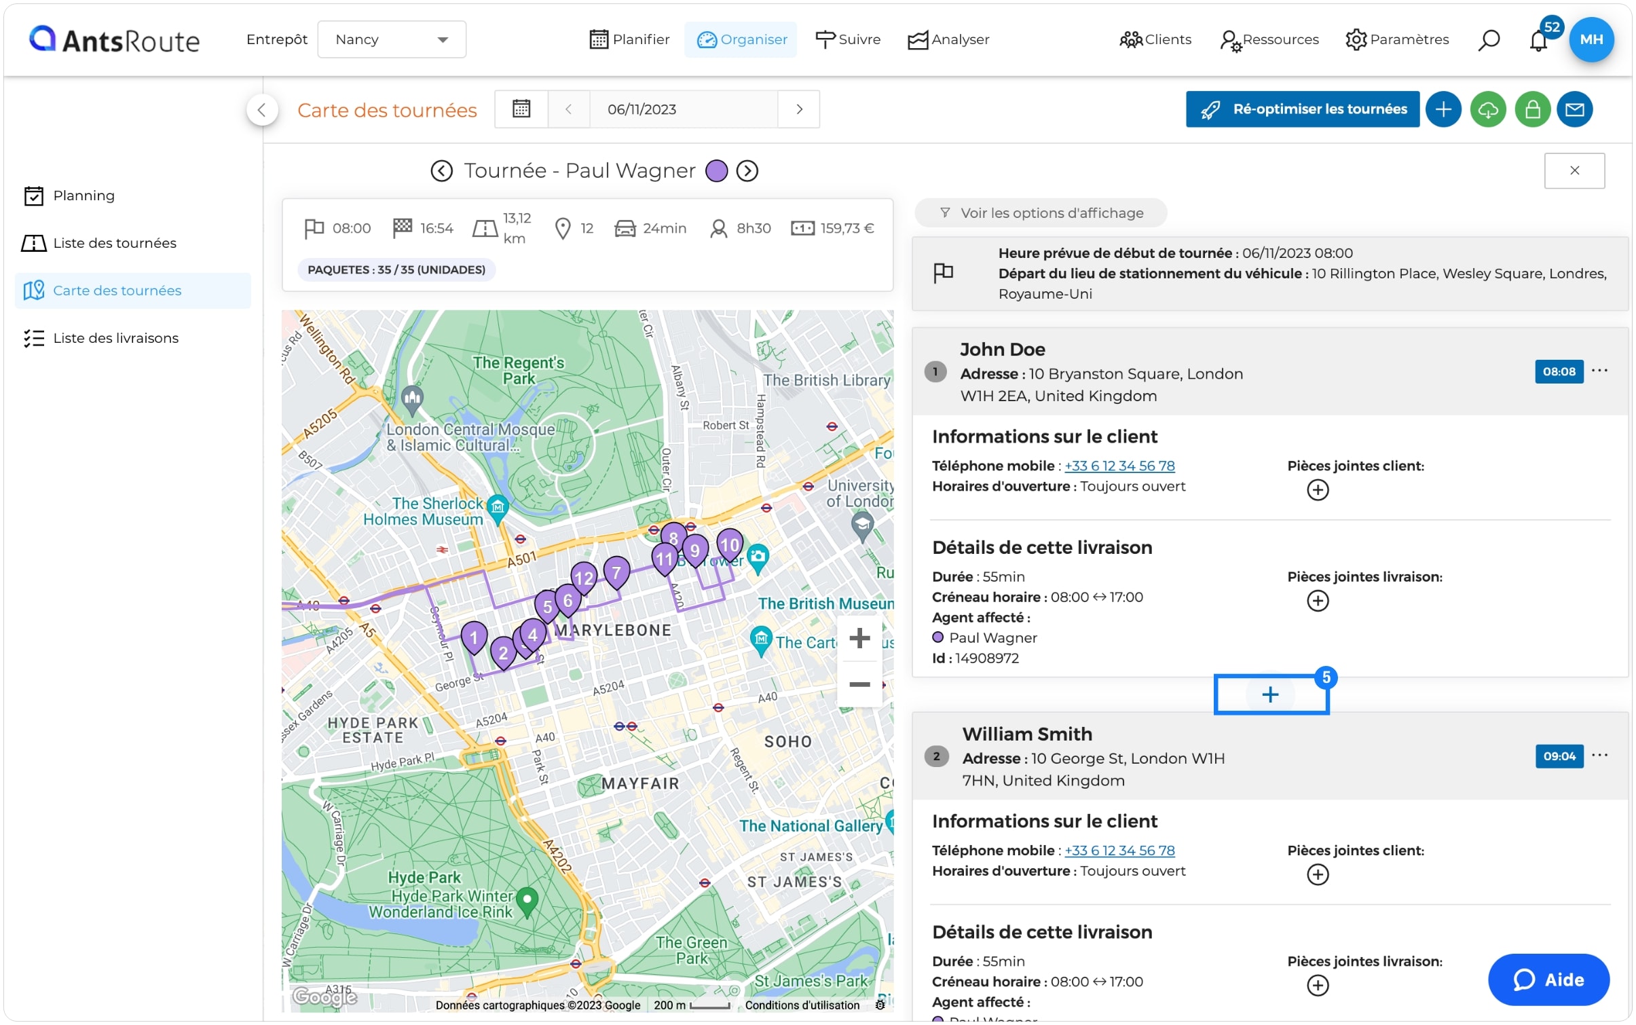Click the blue envelope mail icon
The image size is (1636, 1025).
(1574, 109)
